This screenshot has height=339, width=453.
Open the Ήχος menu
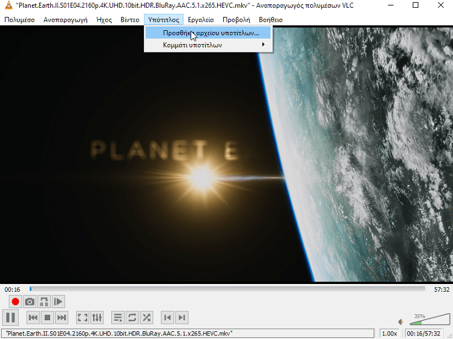[x=104, y=19]
